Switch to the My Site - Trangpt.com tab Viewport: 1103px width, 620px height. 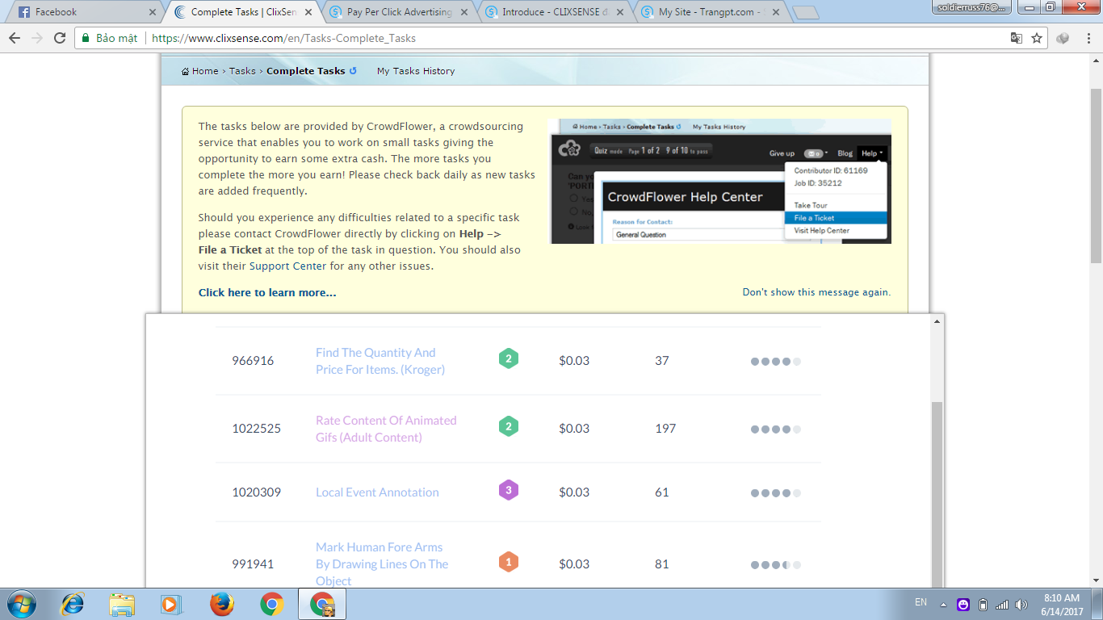pyautogui.click(x=709, y=12)
